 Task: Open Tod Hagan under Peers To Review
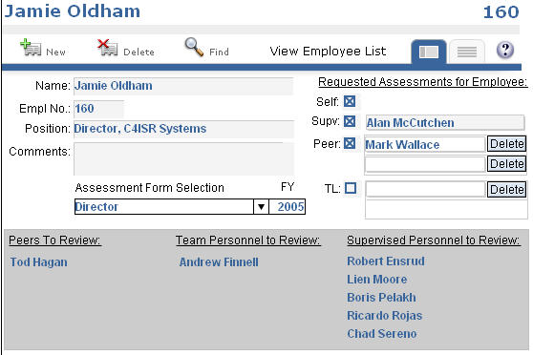point(39,261)
